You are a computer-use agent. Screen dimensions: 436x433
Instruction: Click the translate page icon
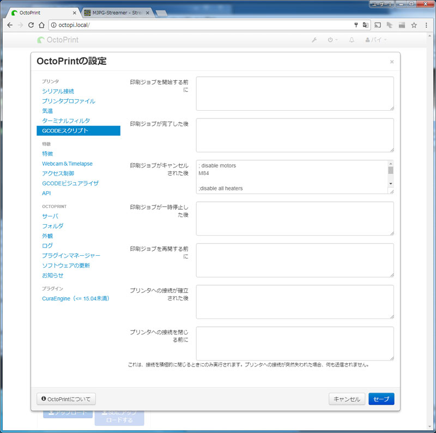click(x=365, y=25)
